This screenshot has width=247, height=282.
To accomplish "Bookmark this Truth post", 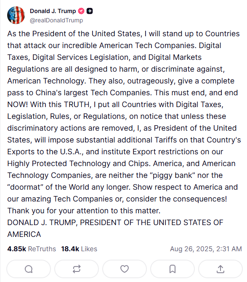I will tap(173, 269).
